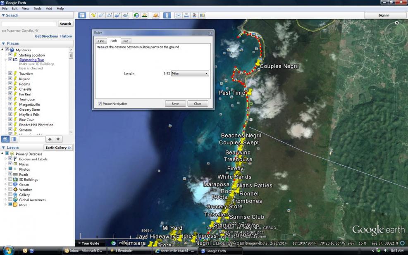Image resolution: width=408 pixels, height=255 pixels.
Task: Click the panel view icon beside the magnifier
Action: (14, 139)
